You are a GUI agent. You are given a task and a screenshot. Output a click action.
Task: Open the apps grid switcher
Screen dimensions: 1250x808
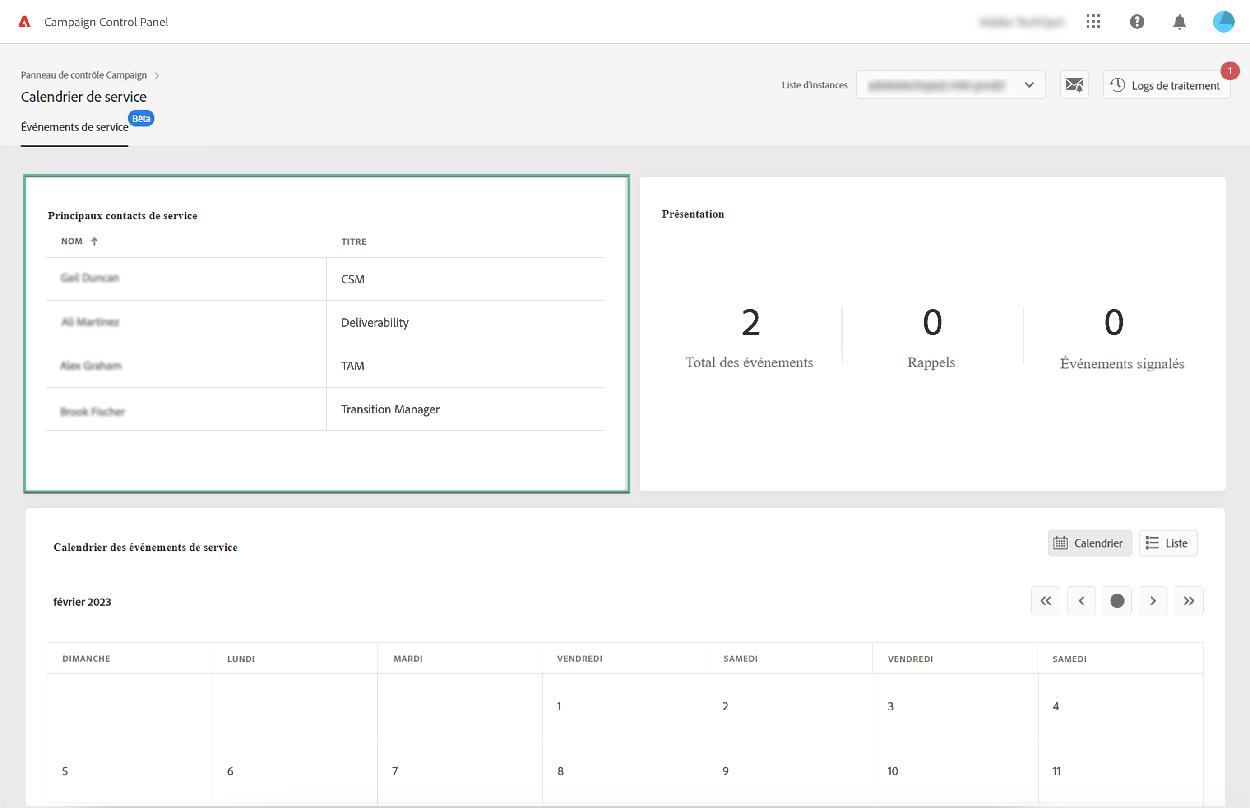point(1093,22)
